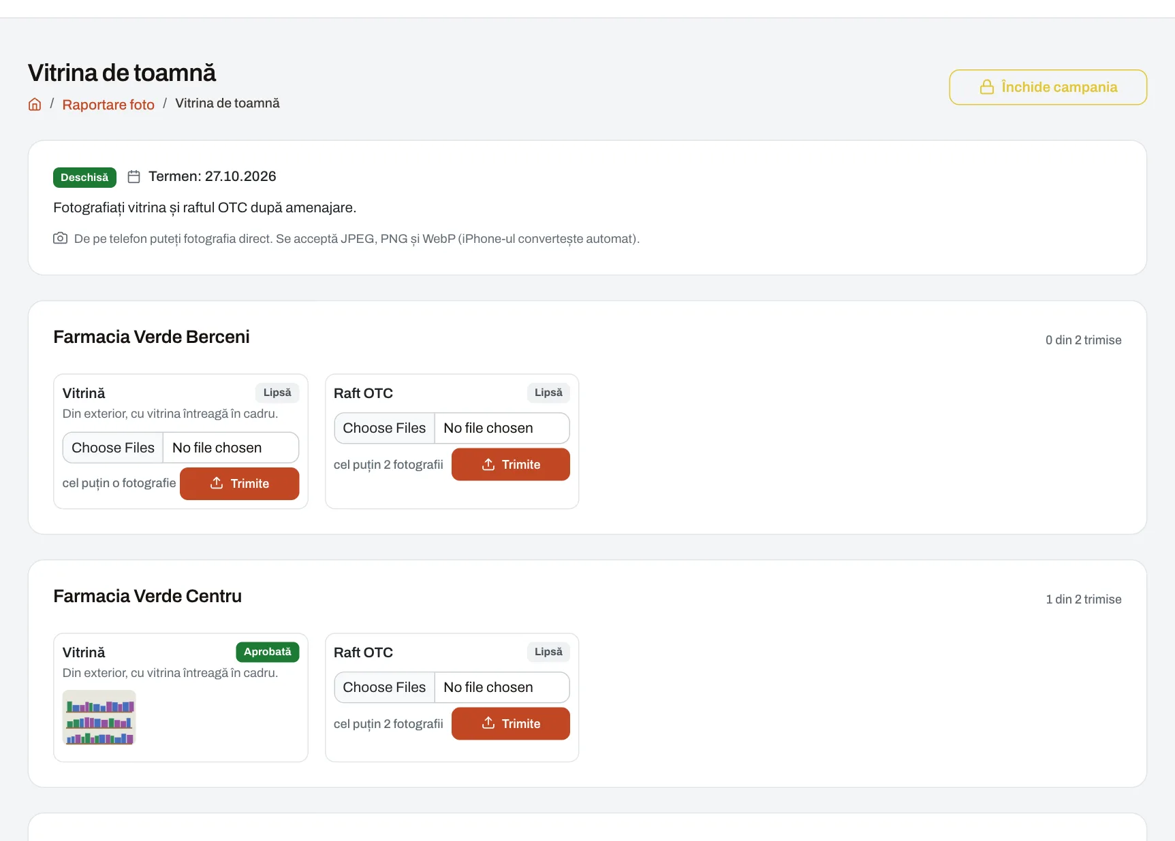Image resolution: width=1175 pixels, height=841 pixels.
Task: Submit Berceni Vitrină photo with Trimite
Action: click(x=239, y=484)
